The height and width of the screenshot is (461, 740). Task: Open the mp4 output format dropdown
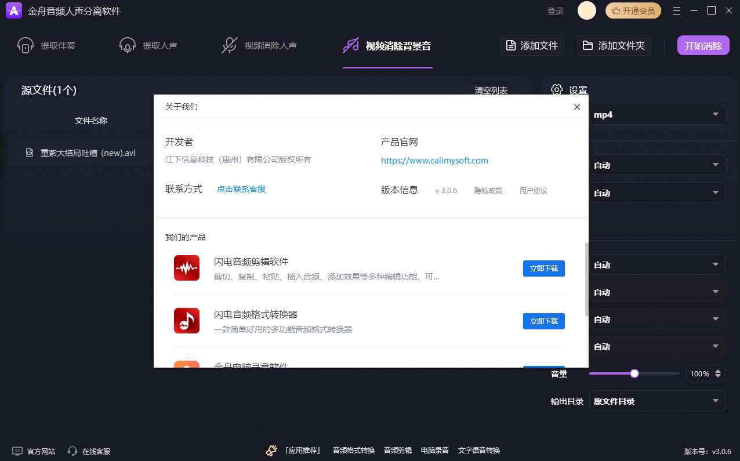(658, 114)
